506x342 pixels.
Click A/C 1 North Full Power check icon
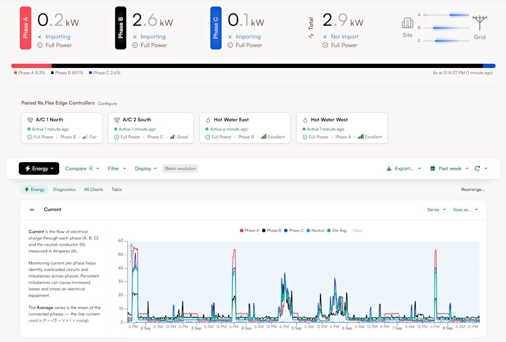pos(30,137)
